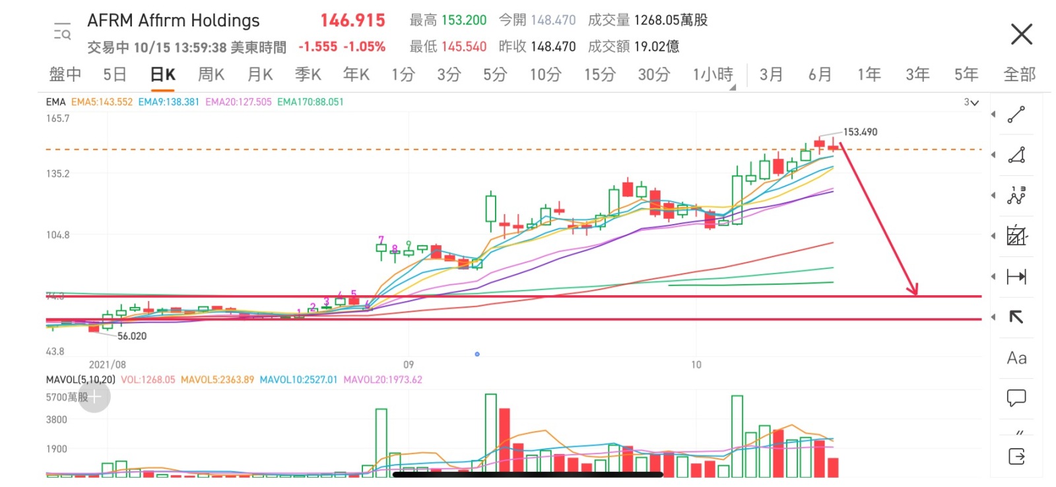Tap the 成交量 1268.05萬股 volume figure
Screen dimensions: 1056x487
click(648, 20)
